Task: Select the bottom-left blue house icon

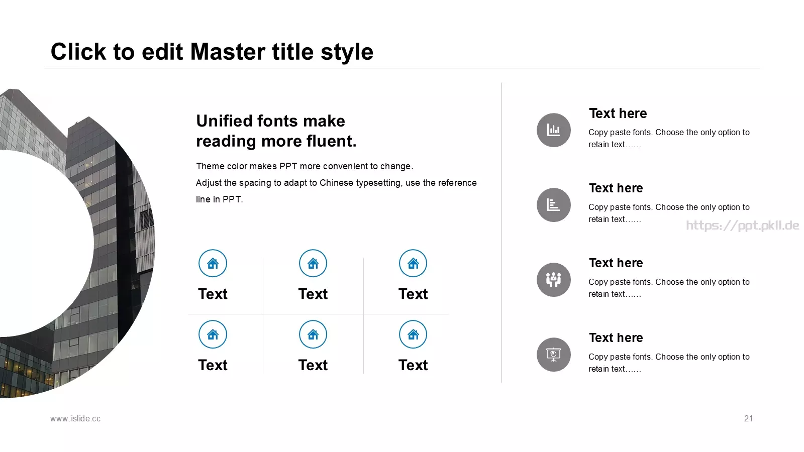Action: click(x=213, y=334)
